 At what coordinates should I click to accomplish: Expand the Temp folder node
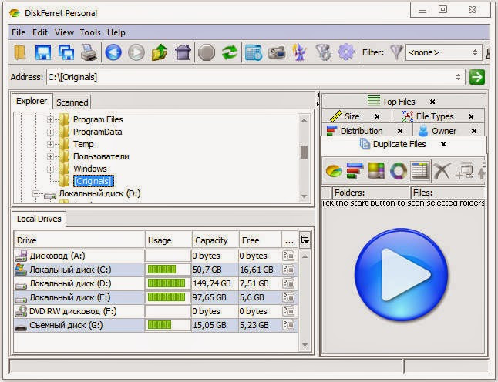click(x=50, y=144)
